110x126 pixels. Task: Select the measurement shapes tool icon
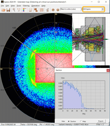pyautogui.click(x=36, y=10)
